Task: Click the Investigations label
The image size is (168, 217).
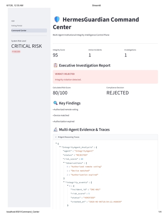Action: pos(130,50)
